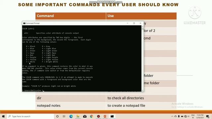Open Task View on the taskbar
Image resolution: width=212 pixels, height=119 pixels.
click(64, 116)
